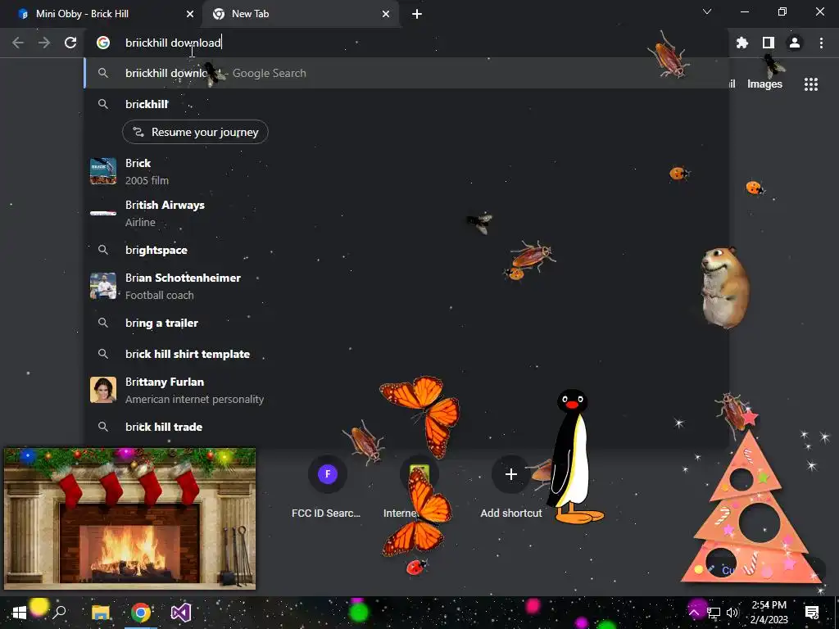Open the taskbar clock showing 2:54 PM
Viewport: 839px width, 629px height.
769,613
